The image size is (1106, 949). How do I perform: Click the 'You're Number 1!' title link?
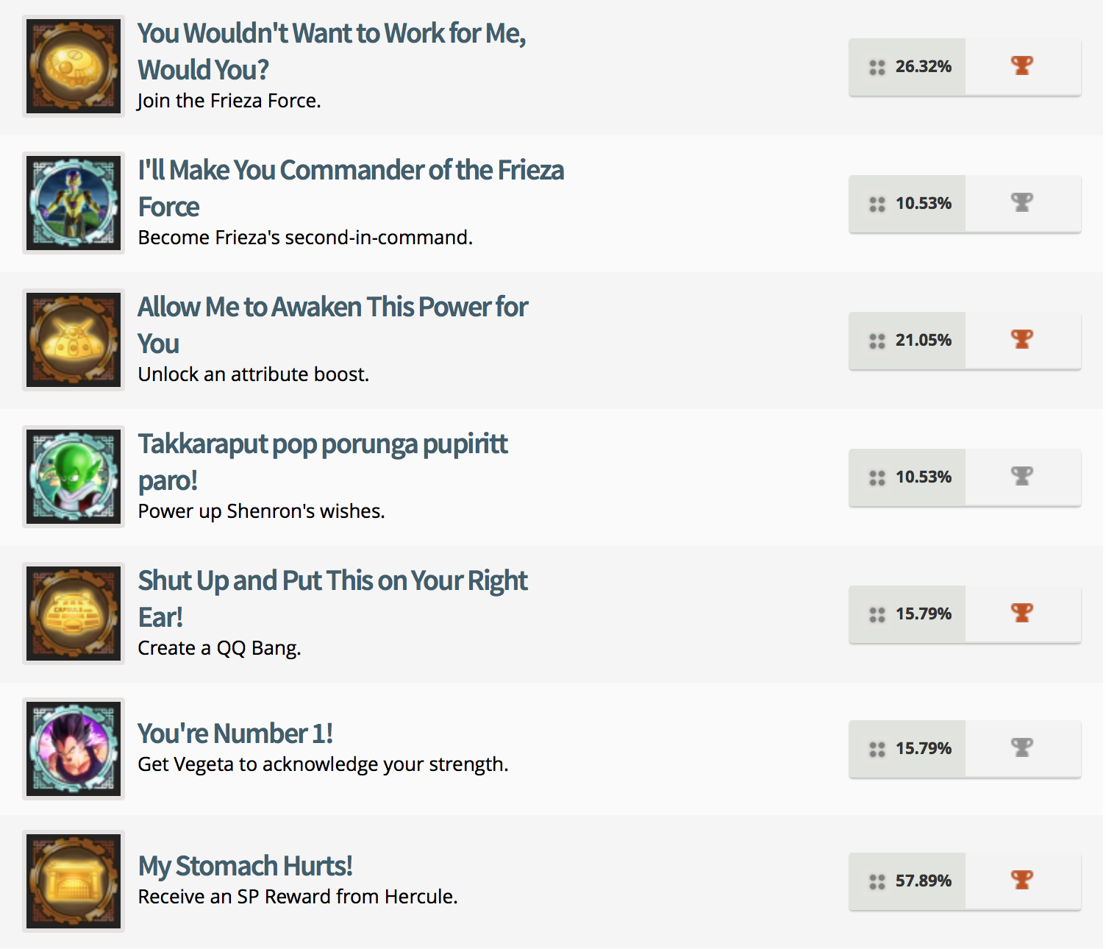tap(235, 733)
